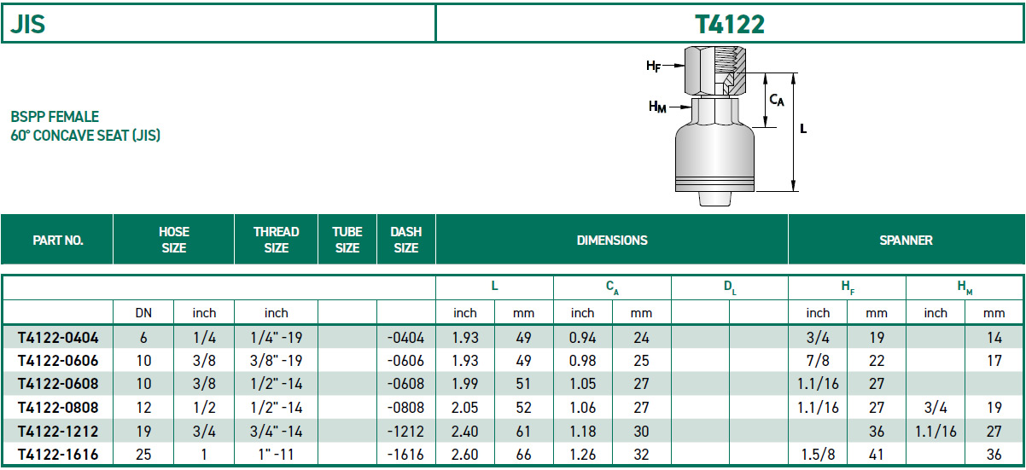
Task: Click DN value 25
Action: coord(143,455)
